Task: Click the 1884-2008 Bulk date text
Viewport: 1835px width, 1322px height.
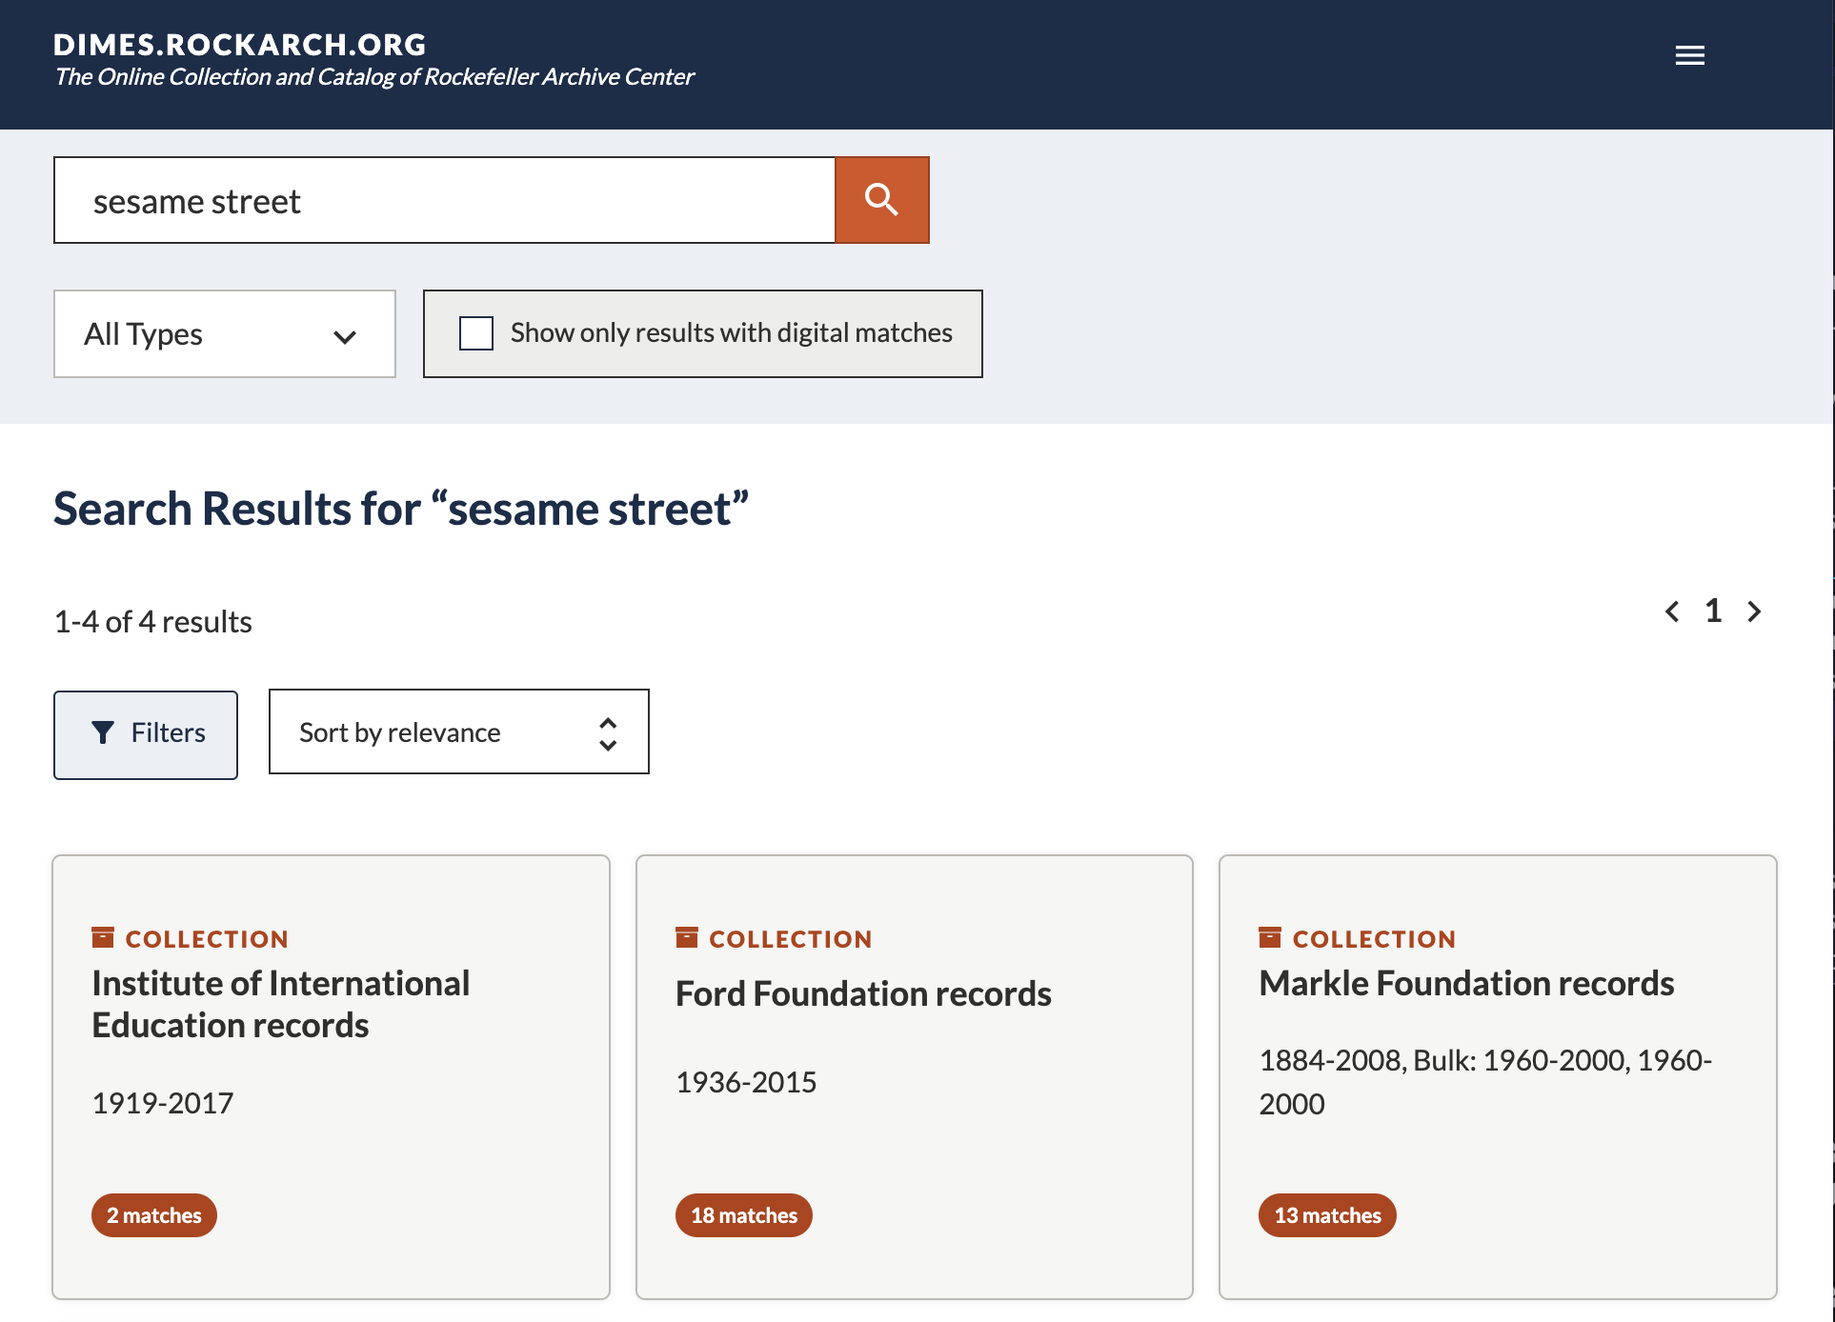Action: [1485, 1082]
